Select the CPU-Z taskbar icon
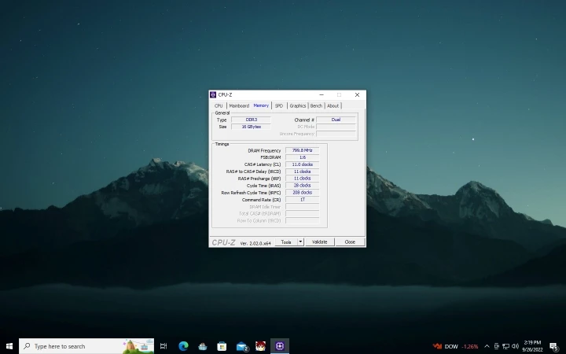The height and width of the screenshot is (354, 566). (x=281, y=346)
